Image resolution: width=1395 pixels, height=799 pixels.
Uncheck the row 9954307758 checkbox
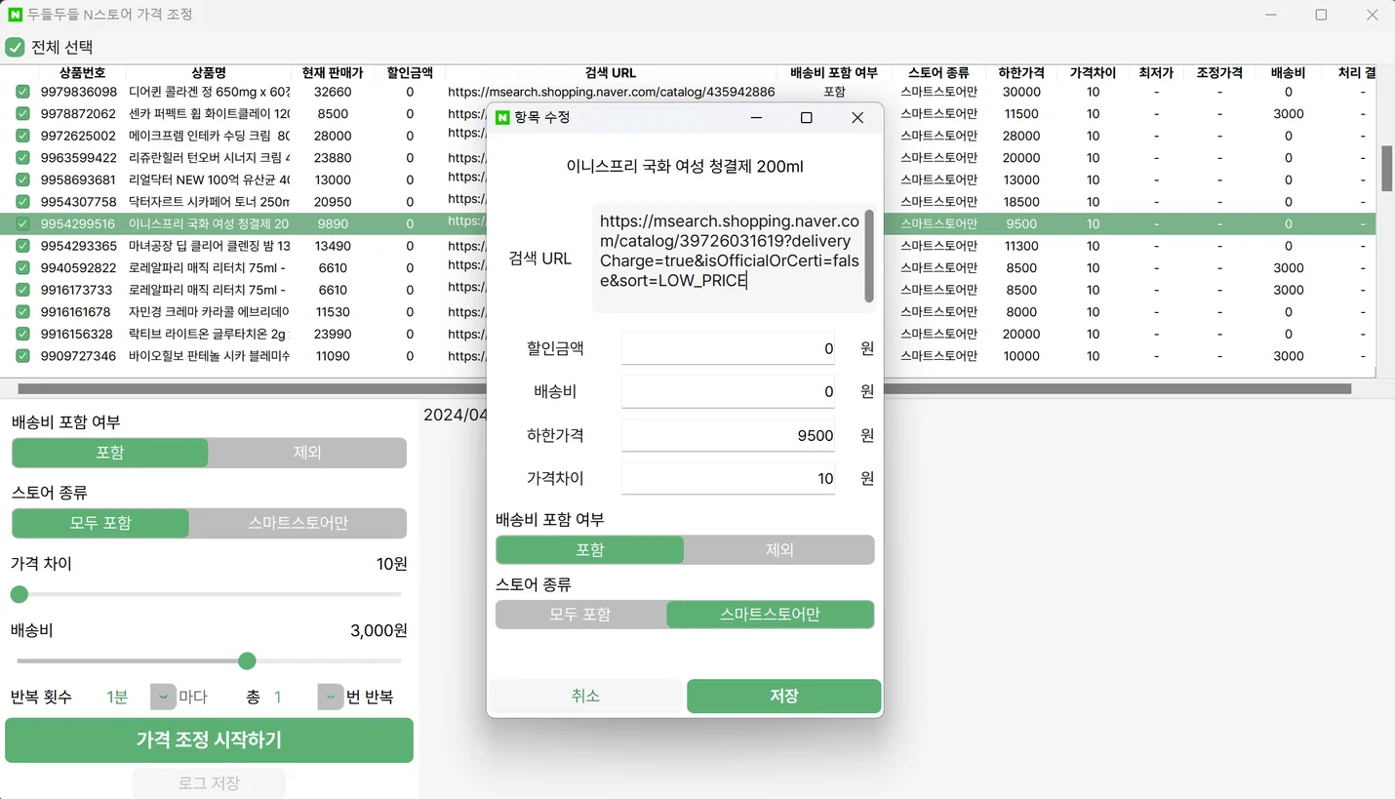(22, 202)
